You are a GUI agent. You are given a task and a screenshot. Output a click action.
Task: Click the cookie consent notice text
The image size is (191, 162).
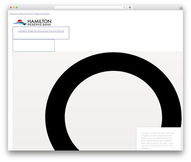pos(157,141)
